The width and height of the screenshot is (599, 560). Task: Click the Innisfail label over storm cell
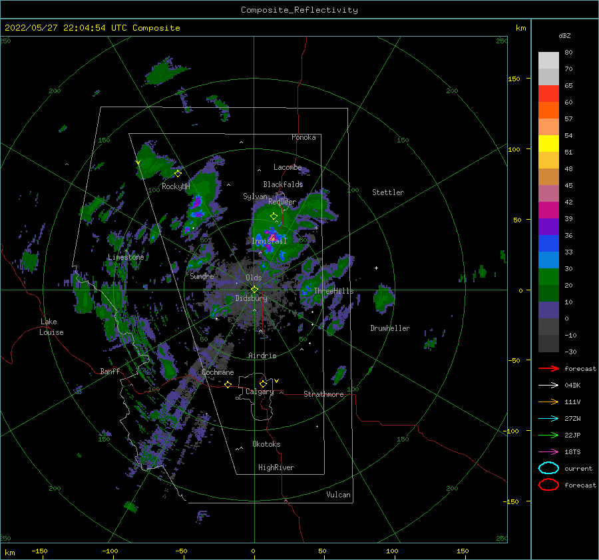click(269, 241)
